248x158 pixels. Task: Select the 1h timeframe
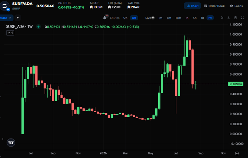coord(187,18)
